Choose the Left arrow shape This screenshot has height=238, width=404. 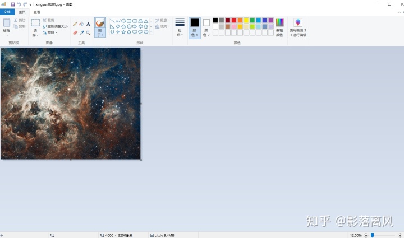pyautogui.click(x=140, y=26)
